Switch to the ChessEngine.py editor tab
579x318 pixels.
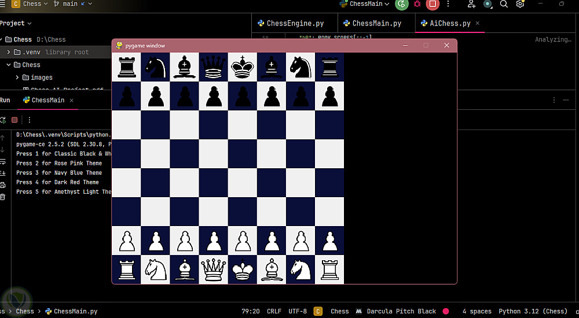pos(291,23)
